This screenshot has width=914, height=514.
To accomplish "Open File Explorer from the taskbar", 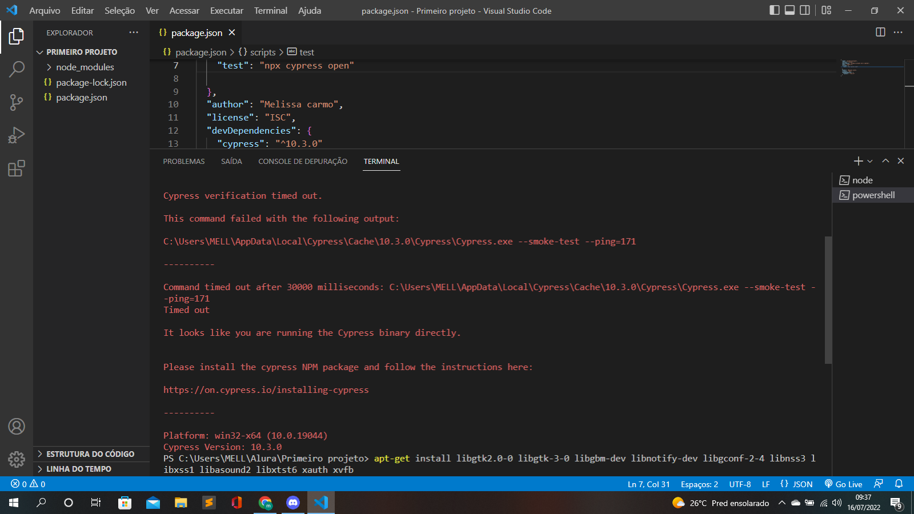I will click(181, 503).
